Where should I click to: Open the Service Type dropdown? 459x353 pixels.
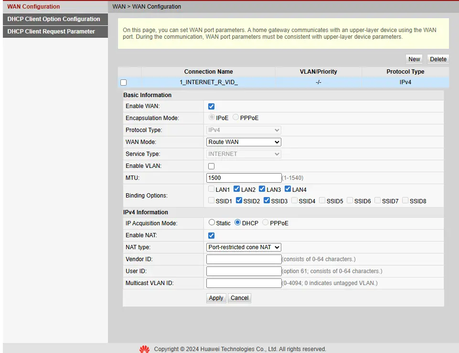(244, 154)
